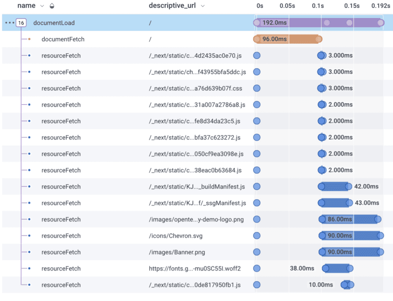Open the three-dot menu on documentLoad row
This screenshot has width=393, height=301.
click(x=9, y=23)
